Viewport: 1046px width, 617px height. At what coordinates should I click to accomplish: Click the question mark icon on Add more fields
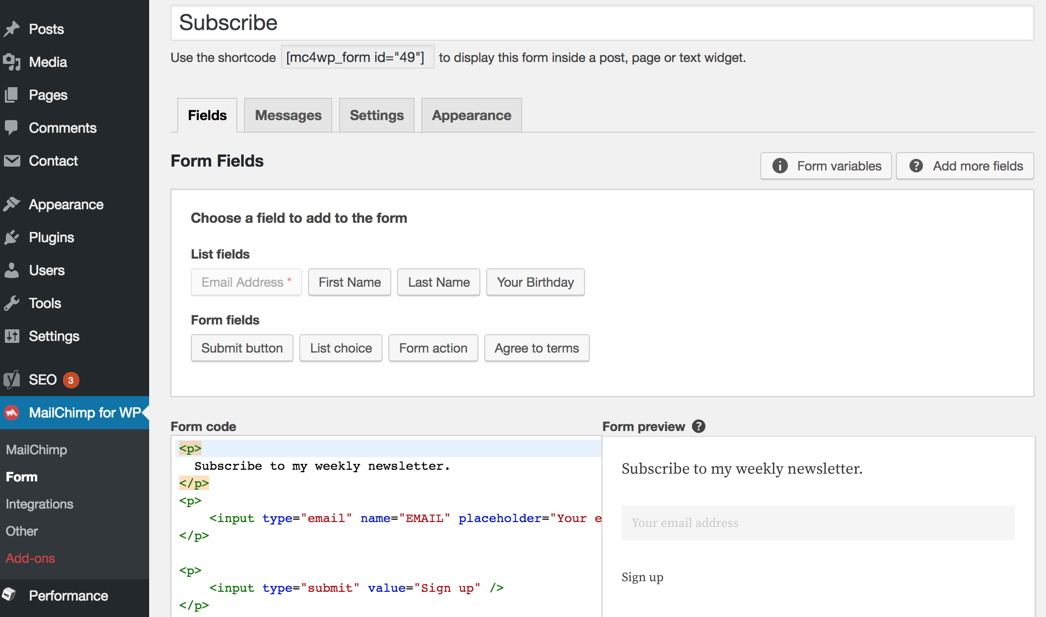pyautogui.click(x=916, y=166)
